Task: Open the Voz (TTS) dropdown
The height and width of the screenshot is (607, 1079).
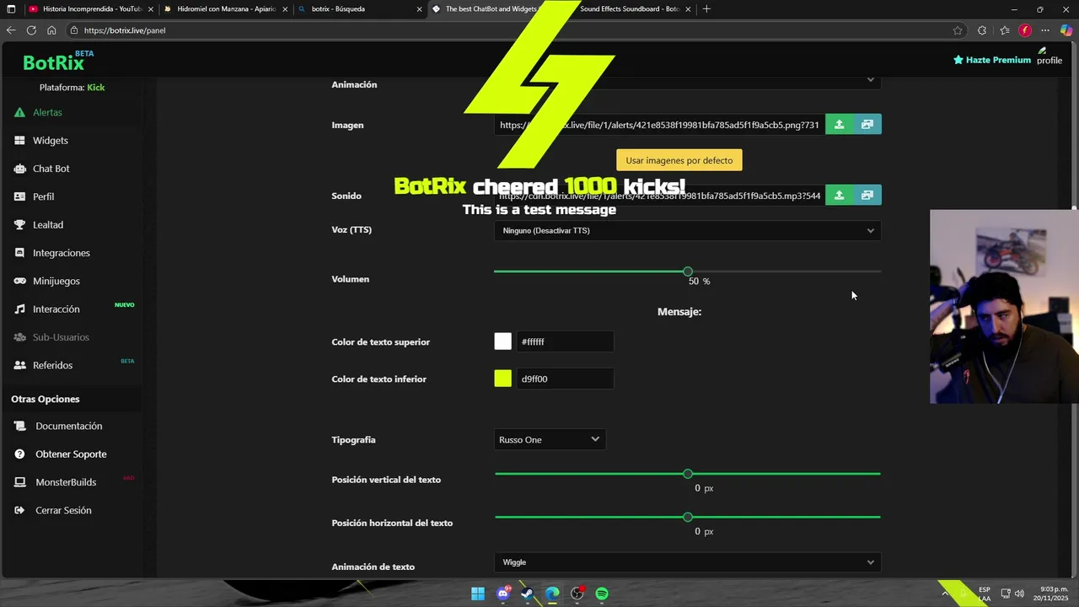Action: (x=687, y=230)
